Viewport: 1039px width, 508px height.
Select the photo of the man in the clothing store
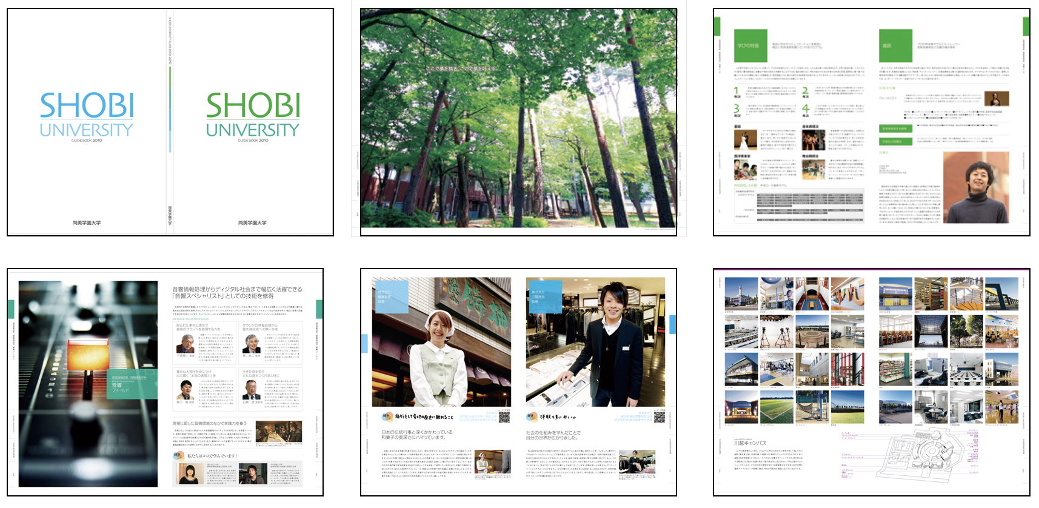click(595, 342)
